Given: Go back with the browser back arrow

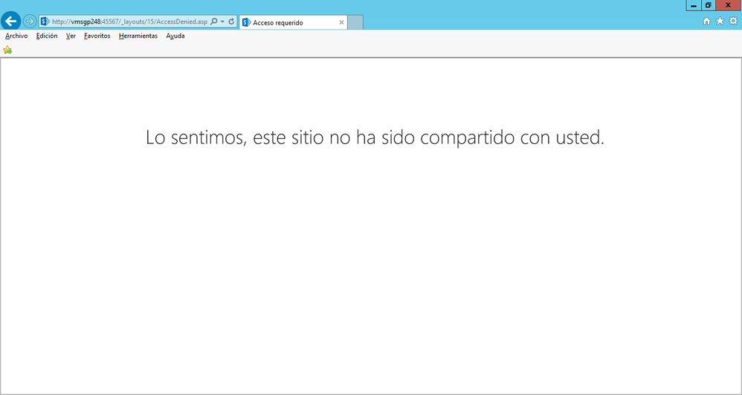Looking at the screenshot, I should tap(10, 22).
